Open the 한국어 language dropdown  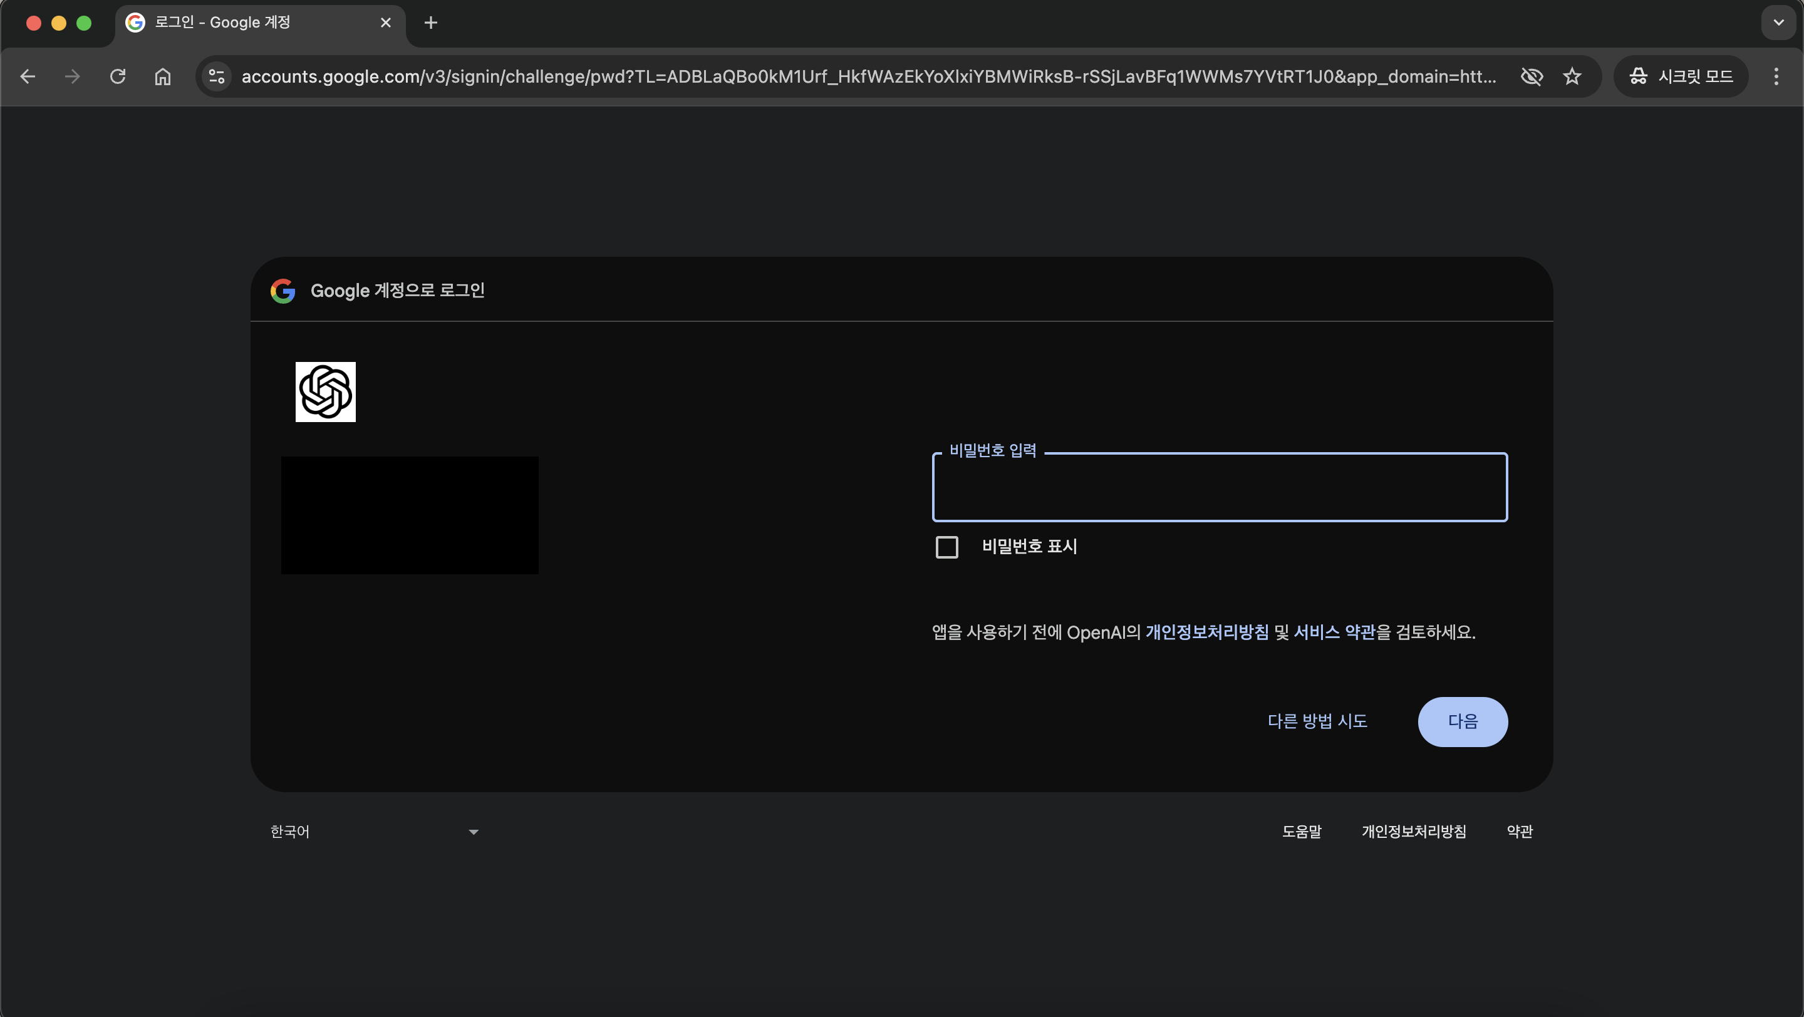pos(374,832)
